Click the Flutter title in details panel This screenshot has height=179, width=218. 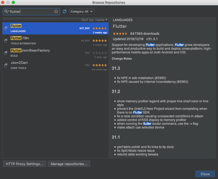(x=120, y=26)
